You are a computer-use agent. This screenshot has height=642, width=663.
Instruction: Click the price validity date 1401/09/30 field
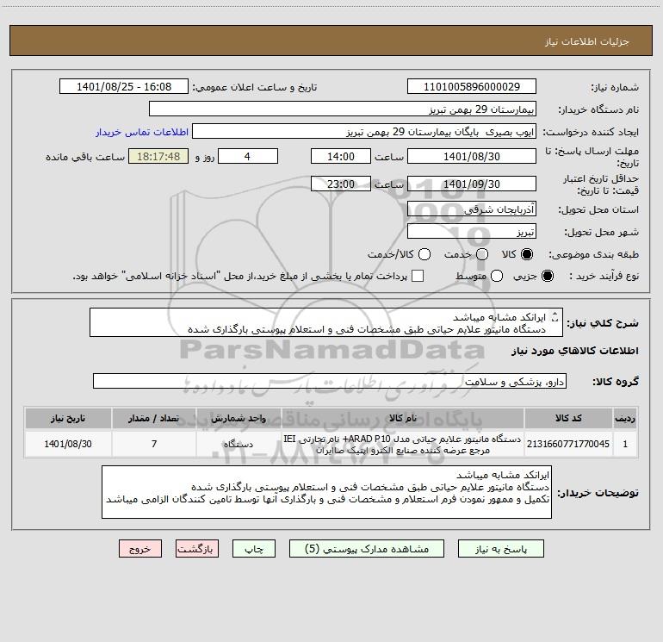(472, 184)
